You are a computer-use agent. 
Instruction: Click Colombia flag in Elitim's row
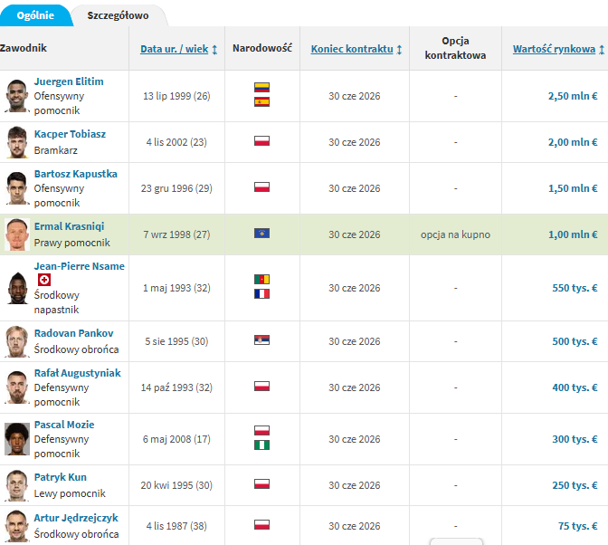261,87
